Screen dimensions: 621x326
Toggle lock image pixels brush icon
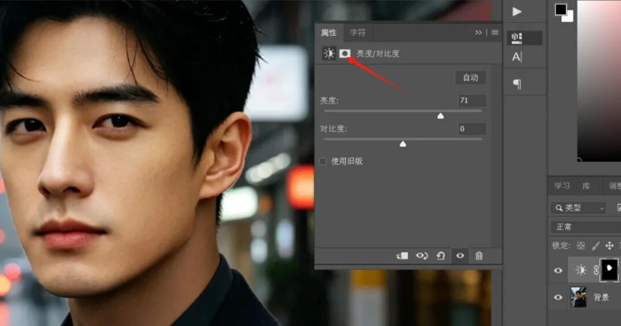(x=595, y=246)
